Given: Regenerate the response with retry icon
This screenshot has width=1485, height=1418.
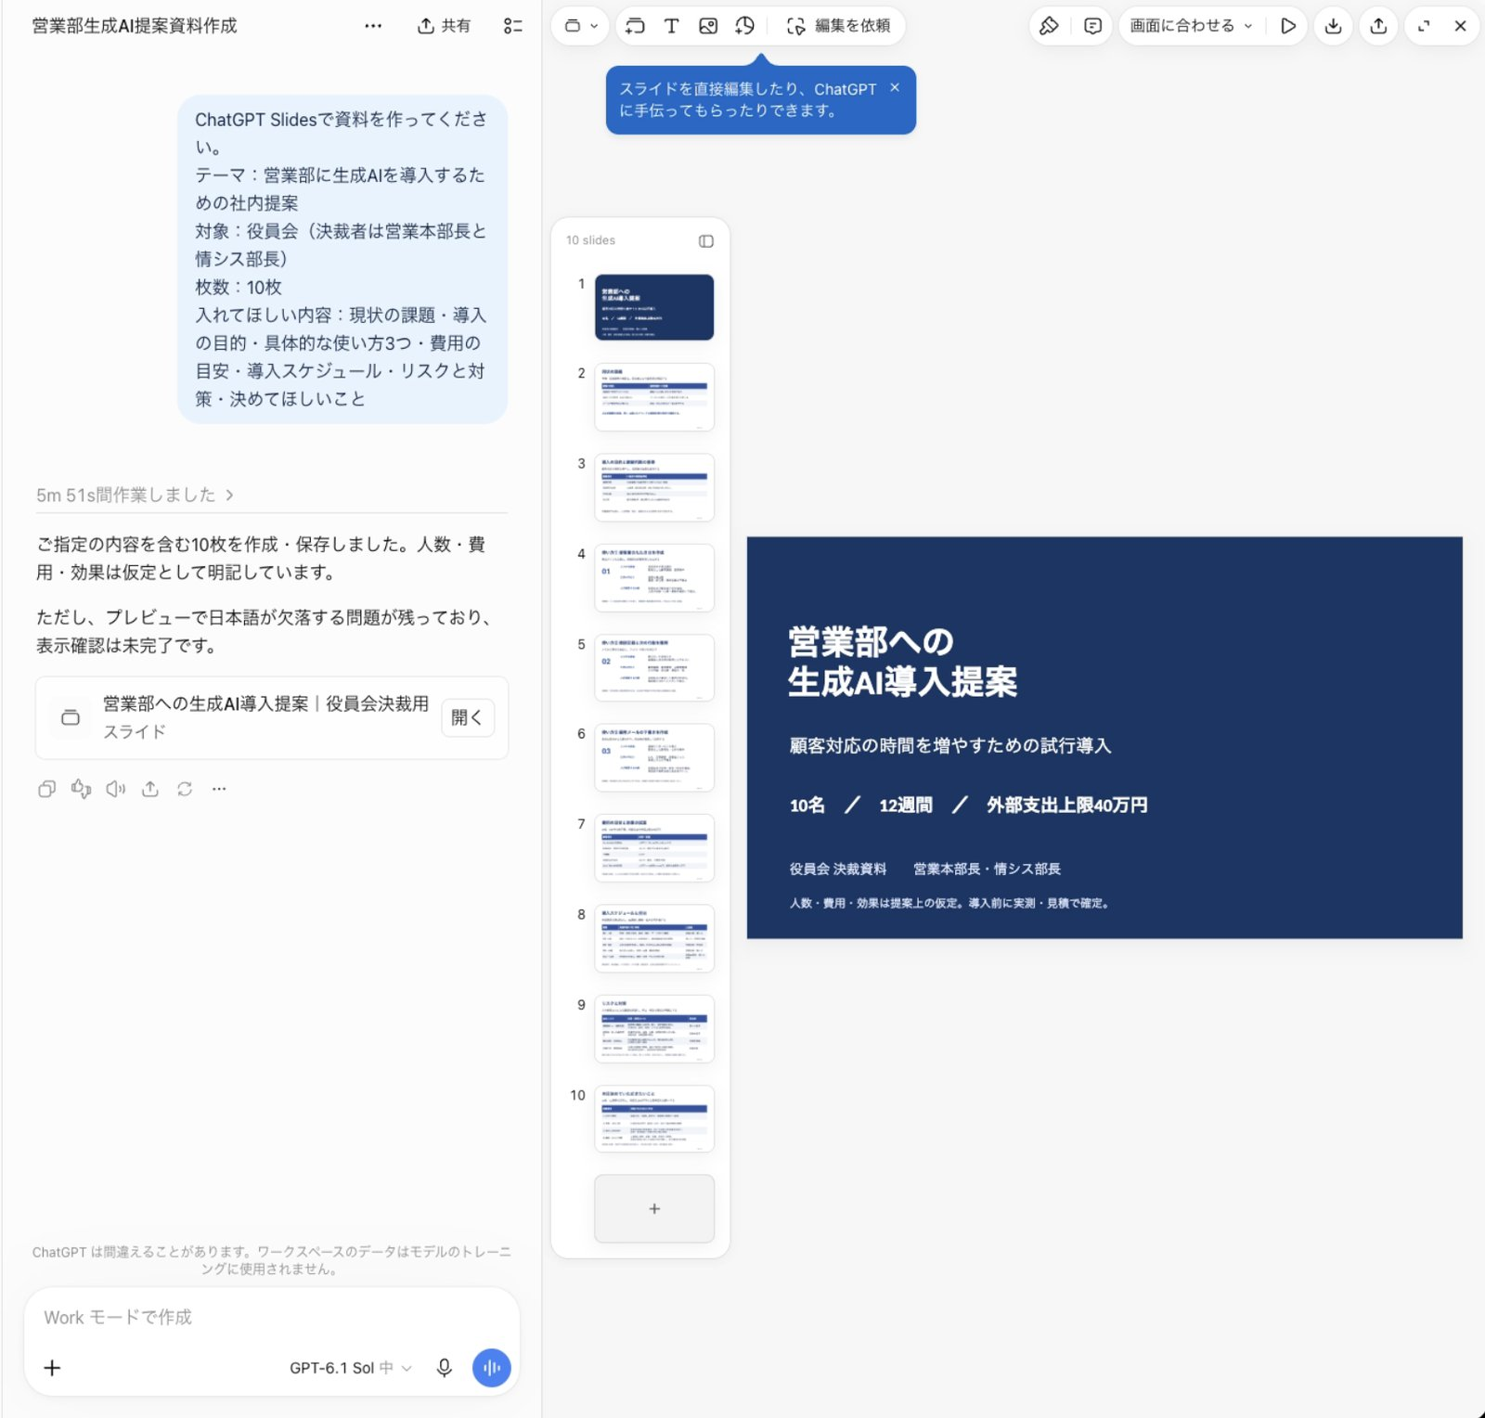Looking at the screenshot, I should click(x=185, y=789).
